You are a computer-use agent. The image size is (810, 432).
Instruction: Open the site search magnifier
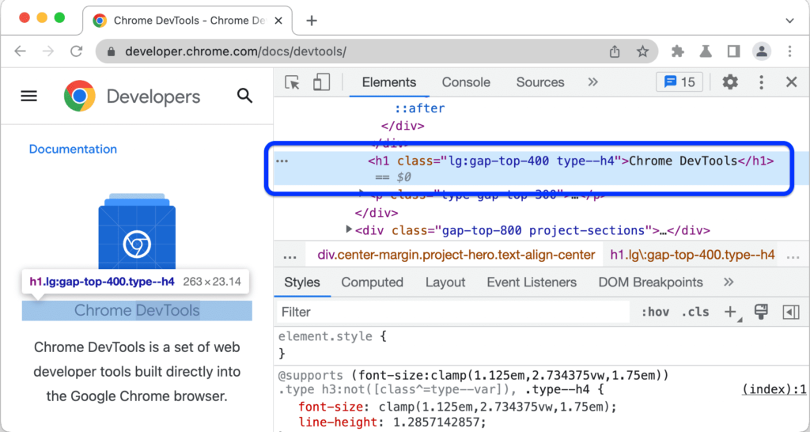[244, 96]
